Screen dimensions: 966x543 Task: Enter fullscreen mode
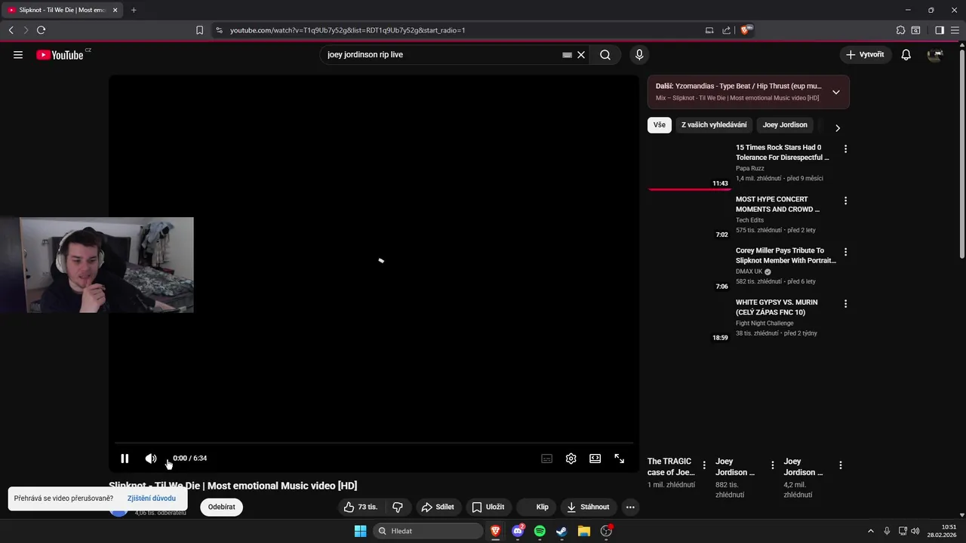(620, 458)
